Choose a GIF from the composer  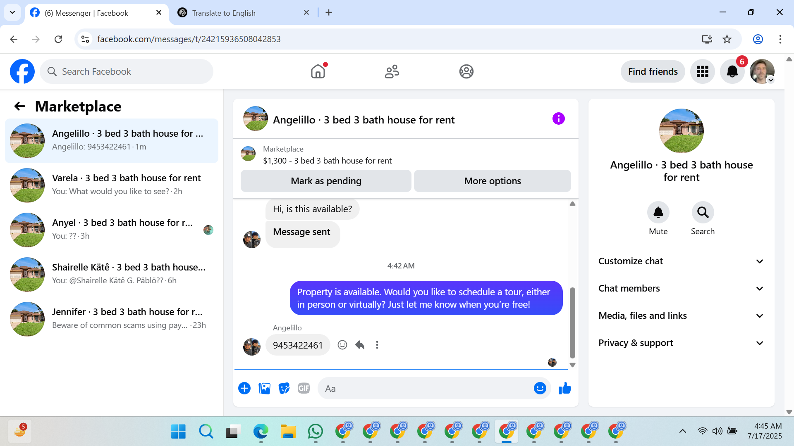(304, 389)
